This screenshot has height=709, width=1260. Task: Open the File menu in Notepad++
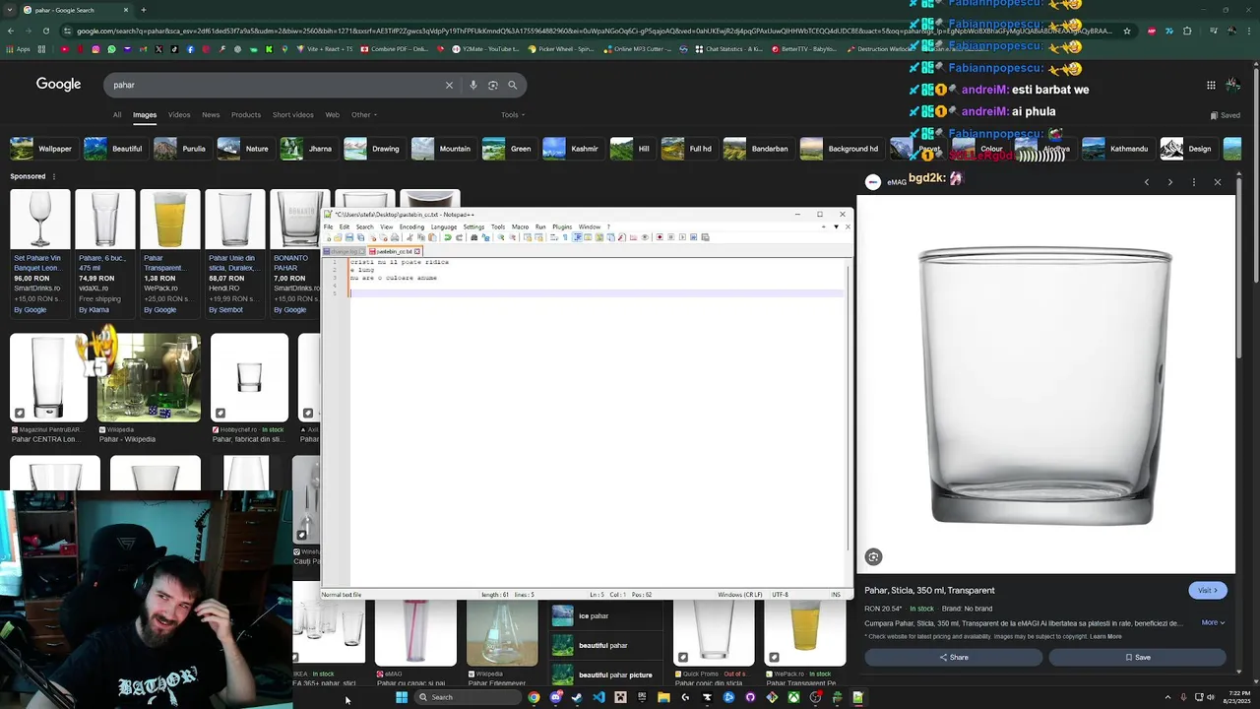pos(329,226)
